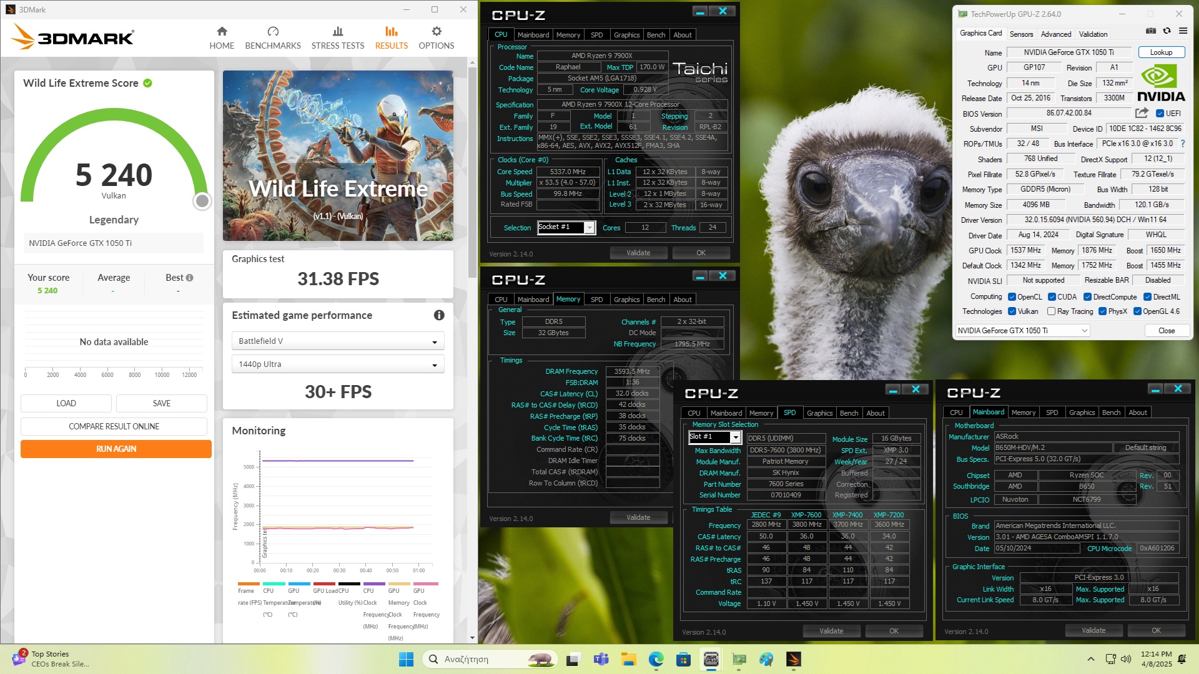Open the Graphics tab in the CPU-Z Memory window
1199x674 pixels.
point(626,300)
